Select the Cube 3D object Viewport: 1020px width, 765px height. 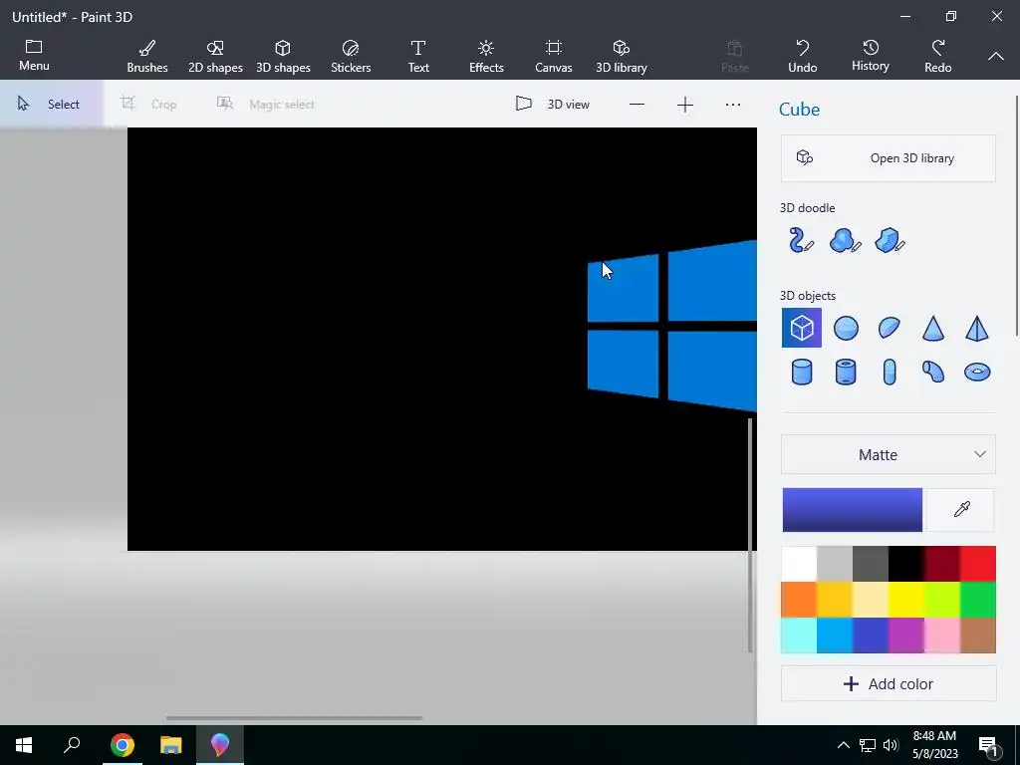click(x=802, y=328)
